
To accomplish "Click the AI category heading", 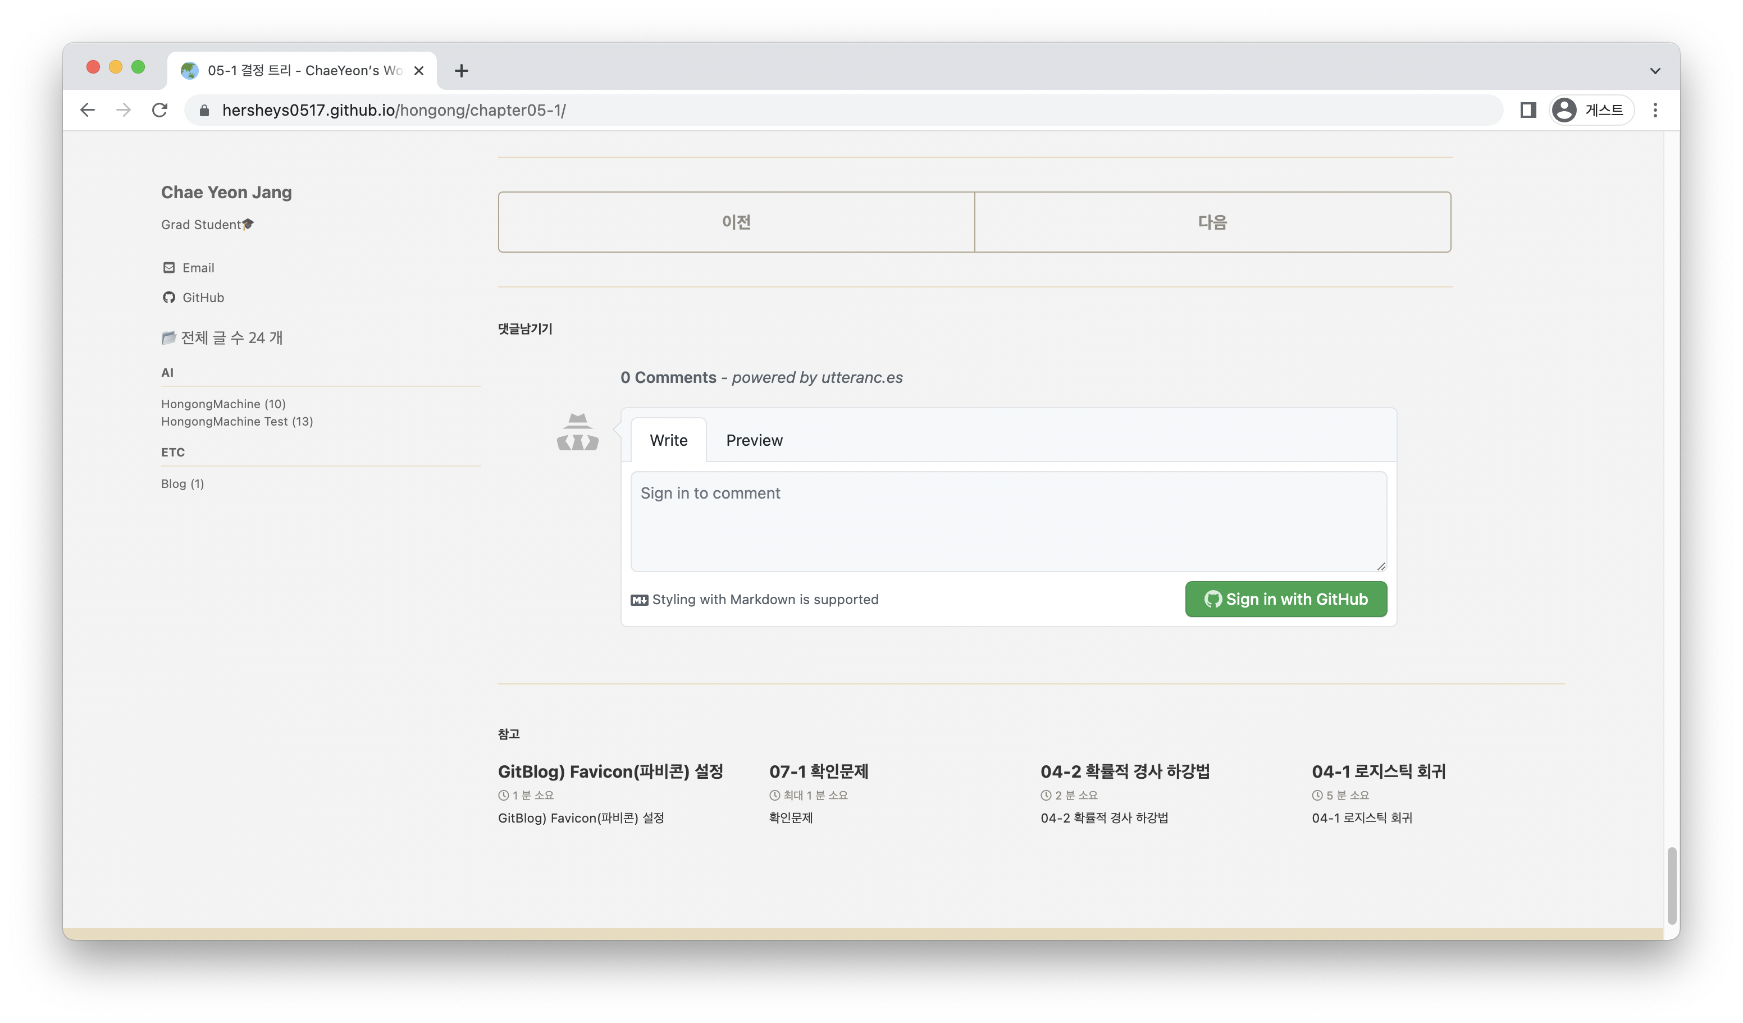I will [x=167, y=373].
